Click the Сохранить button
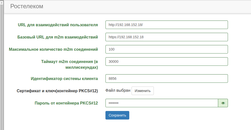This screenshot has width=251, height=130. pos(117,115)
